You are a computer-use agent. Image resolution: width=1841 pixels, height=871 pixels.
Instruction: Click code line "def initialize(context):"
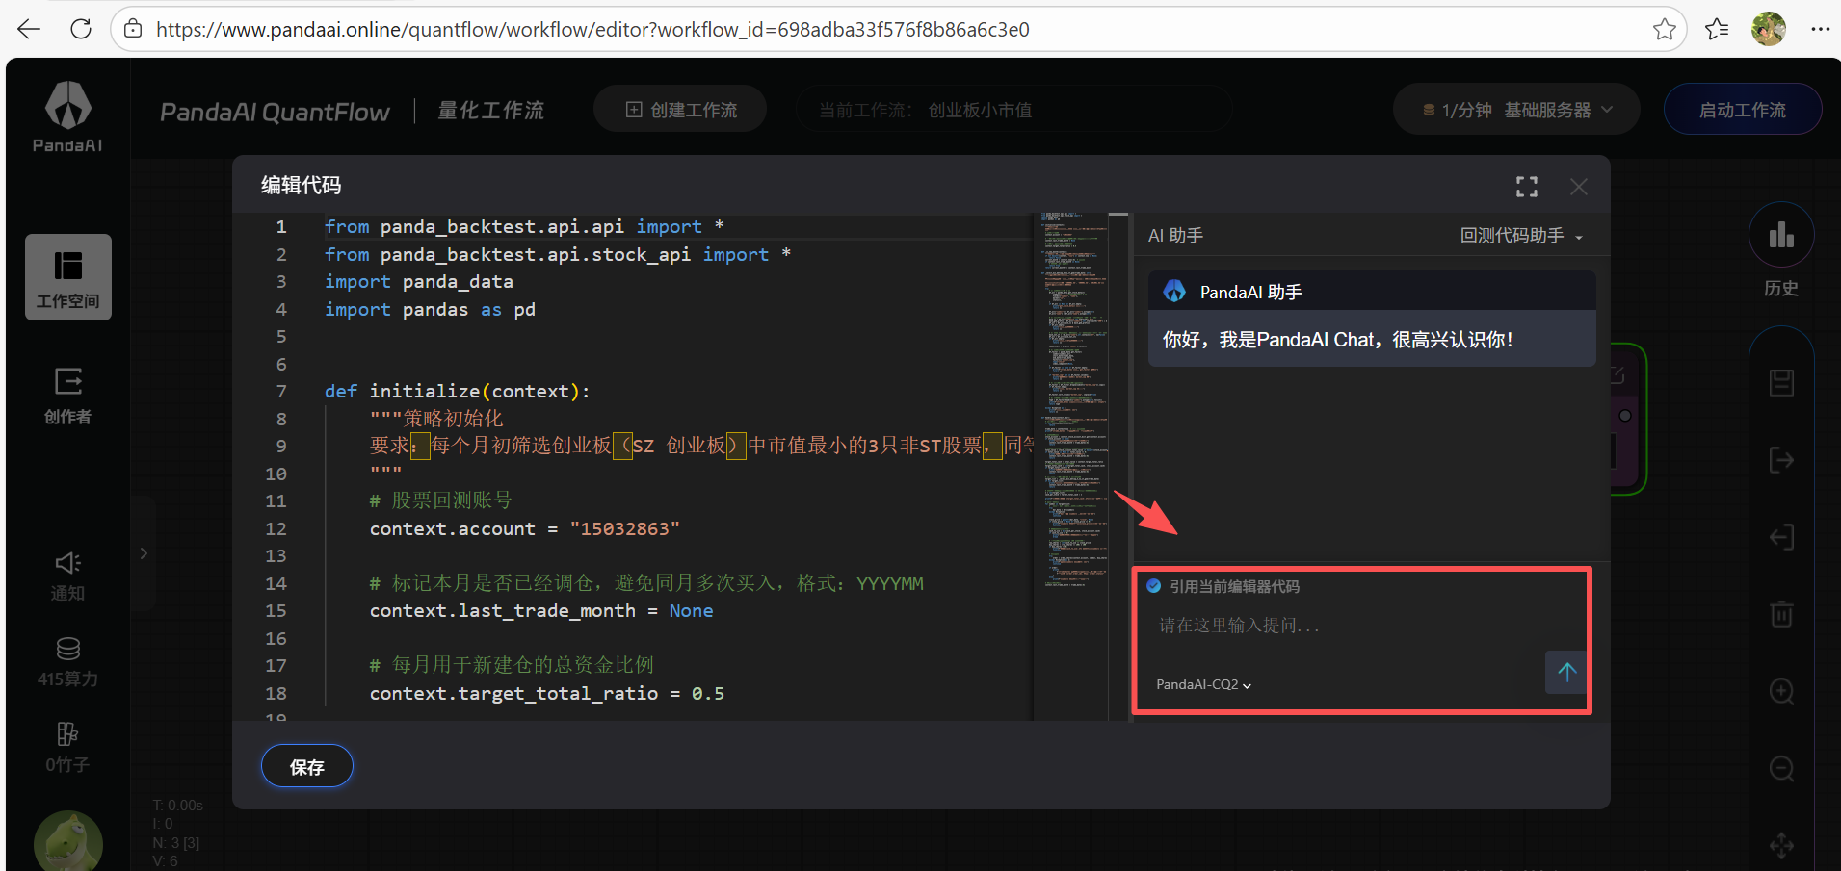point(458,392)
